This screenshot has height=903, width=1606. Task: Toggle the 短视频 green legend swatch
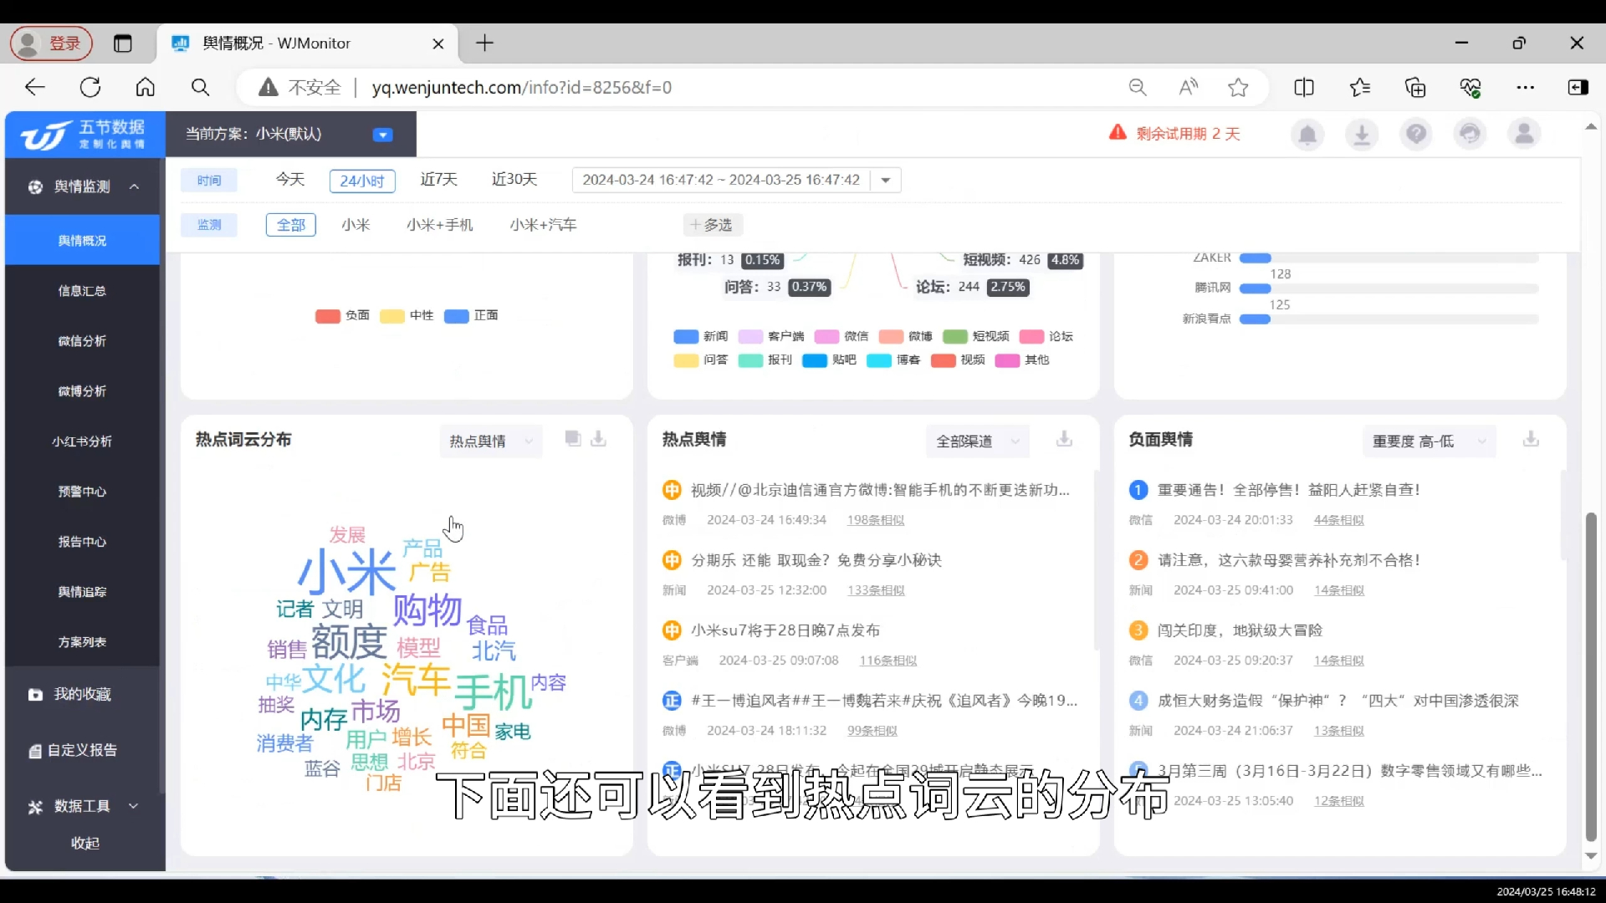954,337
